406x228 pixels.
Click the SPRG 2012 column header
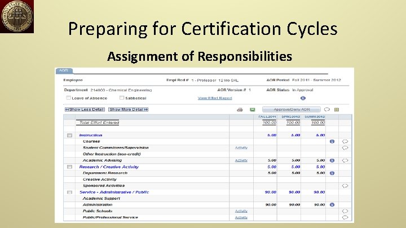pyautogui.click(x=291, y=117)
